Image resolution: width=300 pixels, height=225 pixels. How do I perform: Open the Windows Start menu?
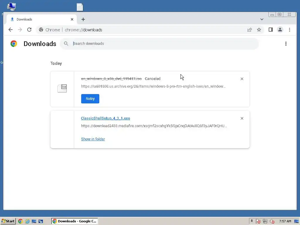click(8, 221)
